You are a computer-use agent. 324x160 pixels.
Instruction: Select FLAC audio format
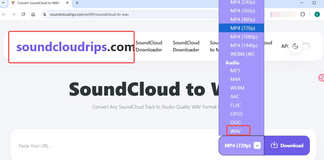236,105
